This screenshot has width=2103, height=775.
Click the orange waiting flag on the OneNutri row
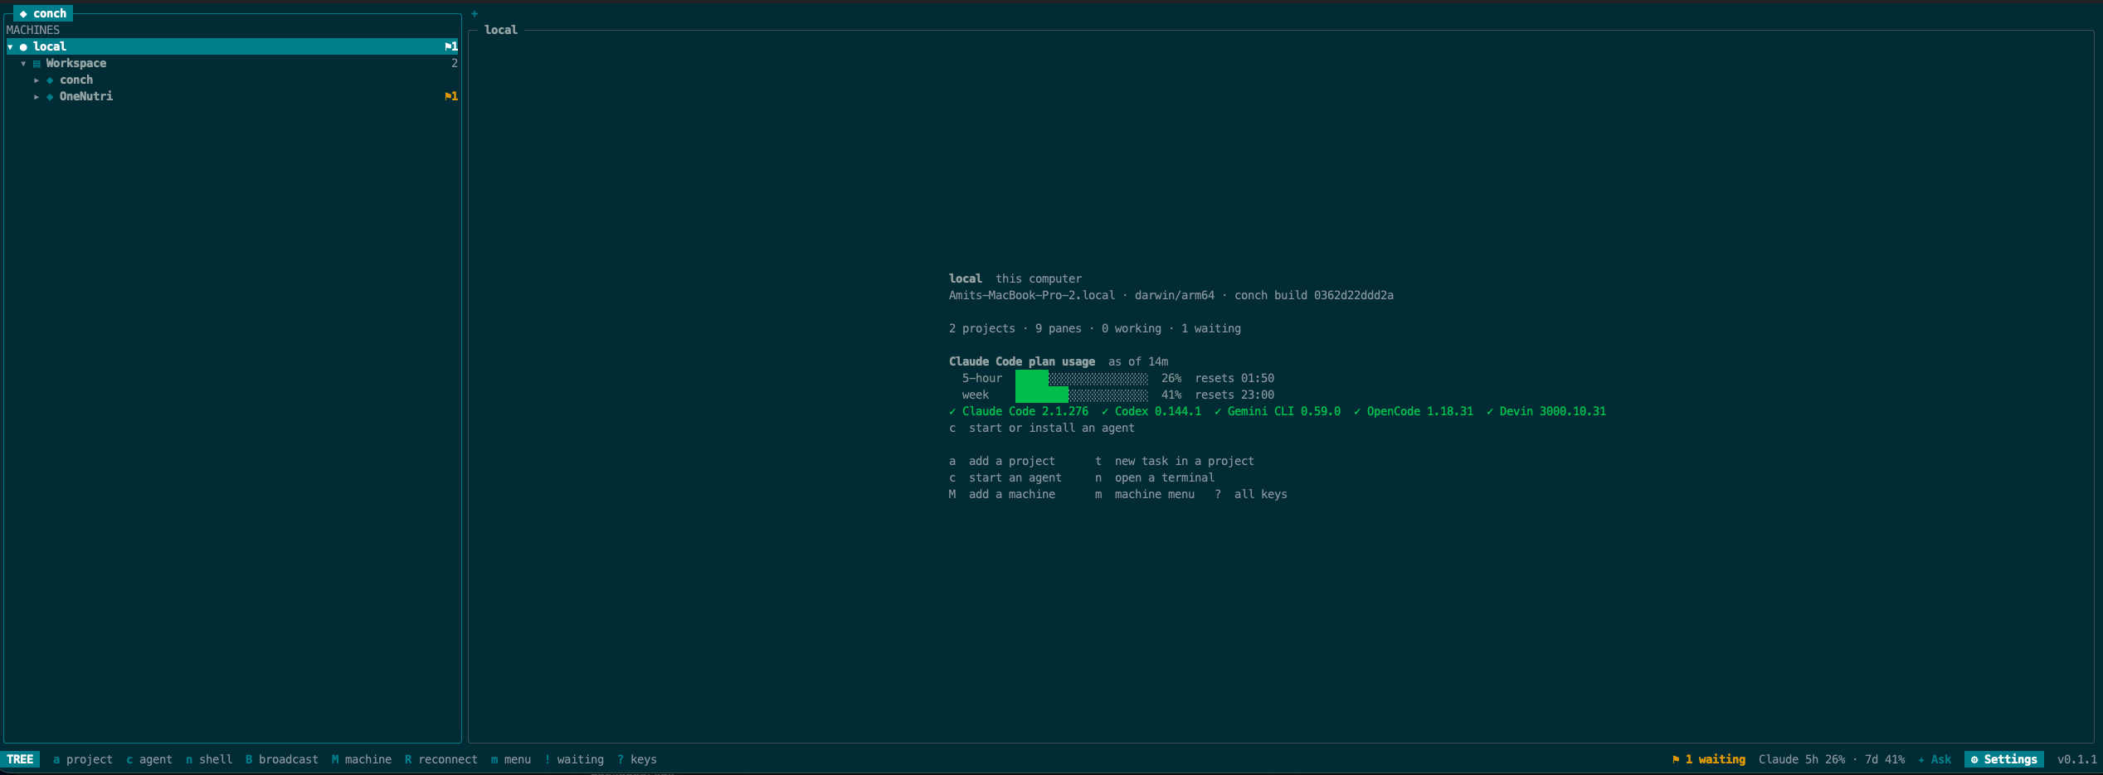click(x=450, y=96)
